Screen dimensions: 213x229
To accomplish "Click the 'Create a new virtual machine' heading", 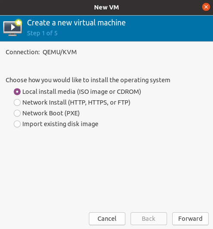I will [76, 23].
